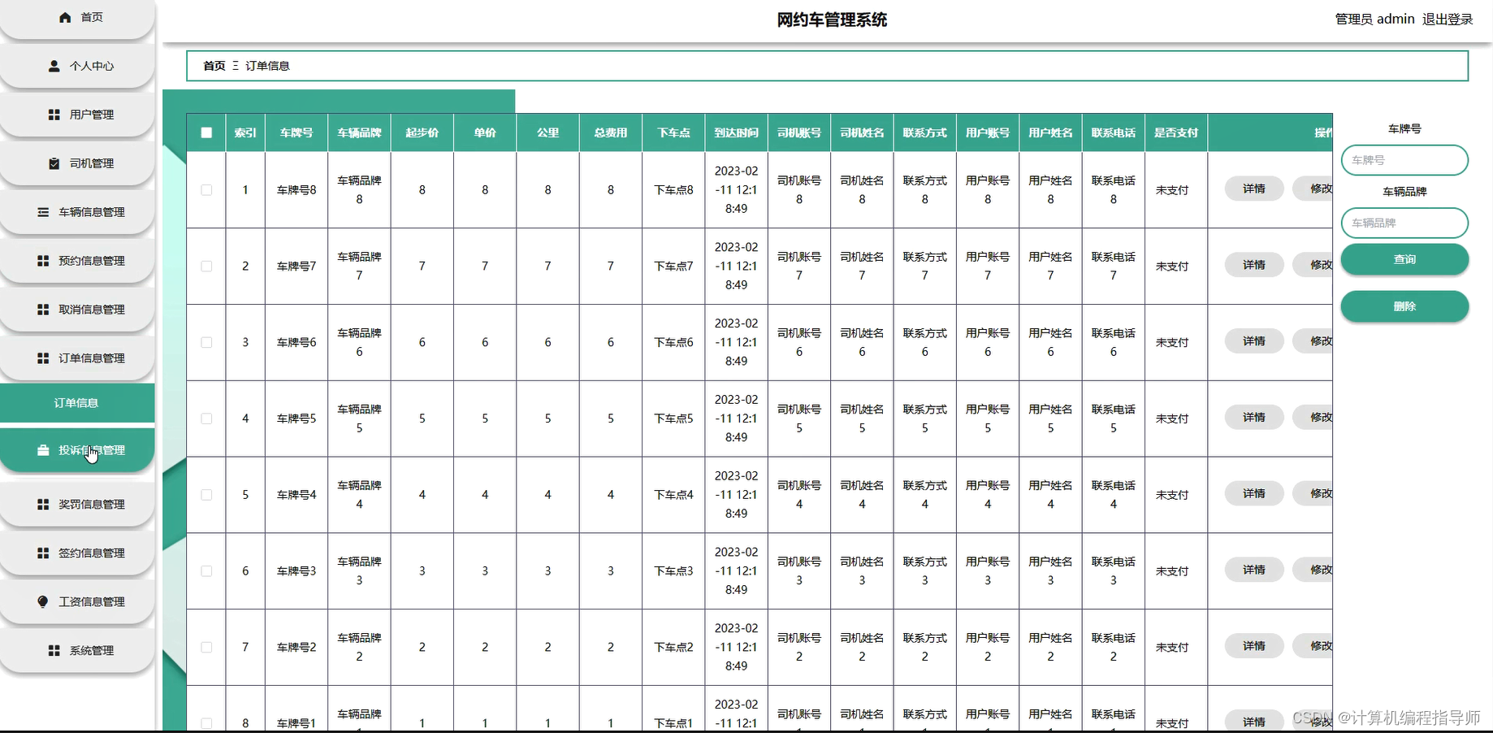Click the 下车点6 cell

click(673, 343)
